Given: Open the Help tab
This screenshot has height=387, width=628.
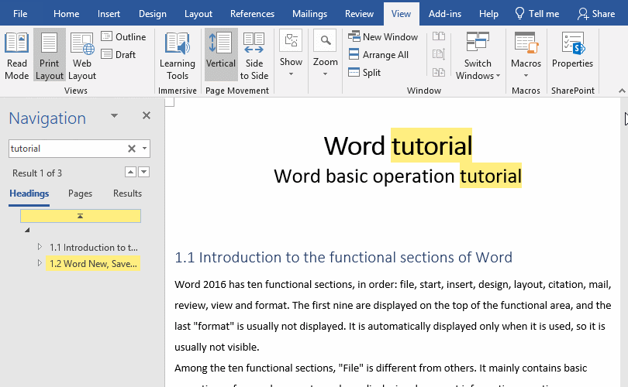Looking at the screenshot, I should [488, 14].
